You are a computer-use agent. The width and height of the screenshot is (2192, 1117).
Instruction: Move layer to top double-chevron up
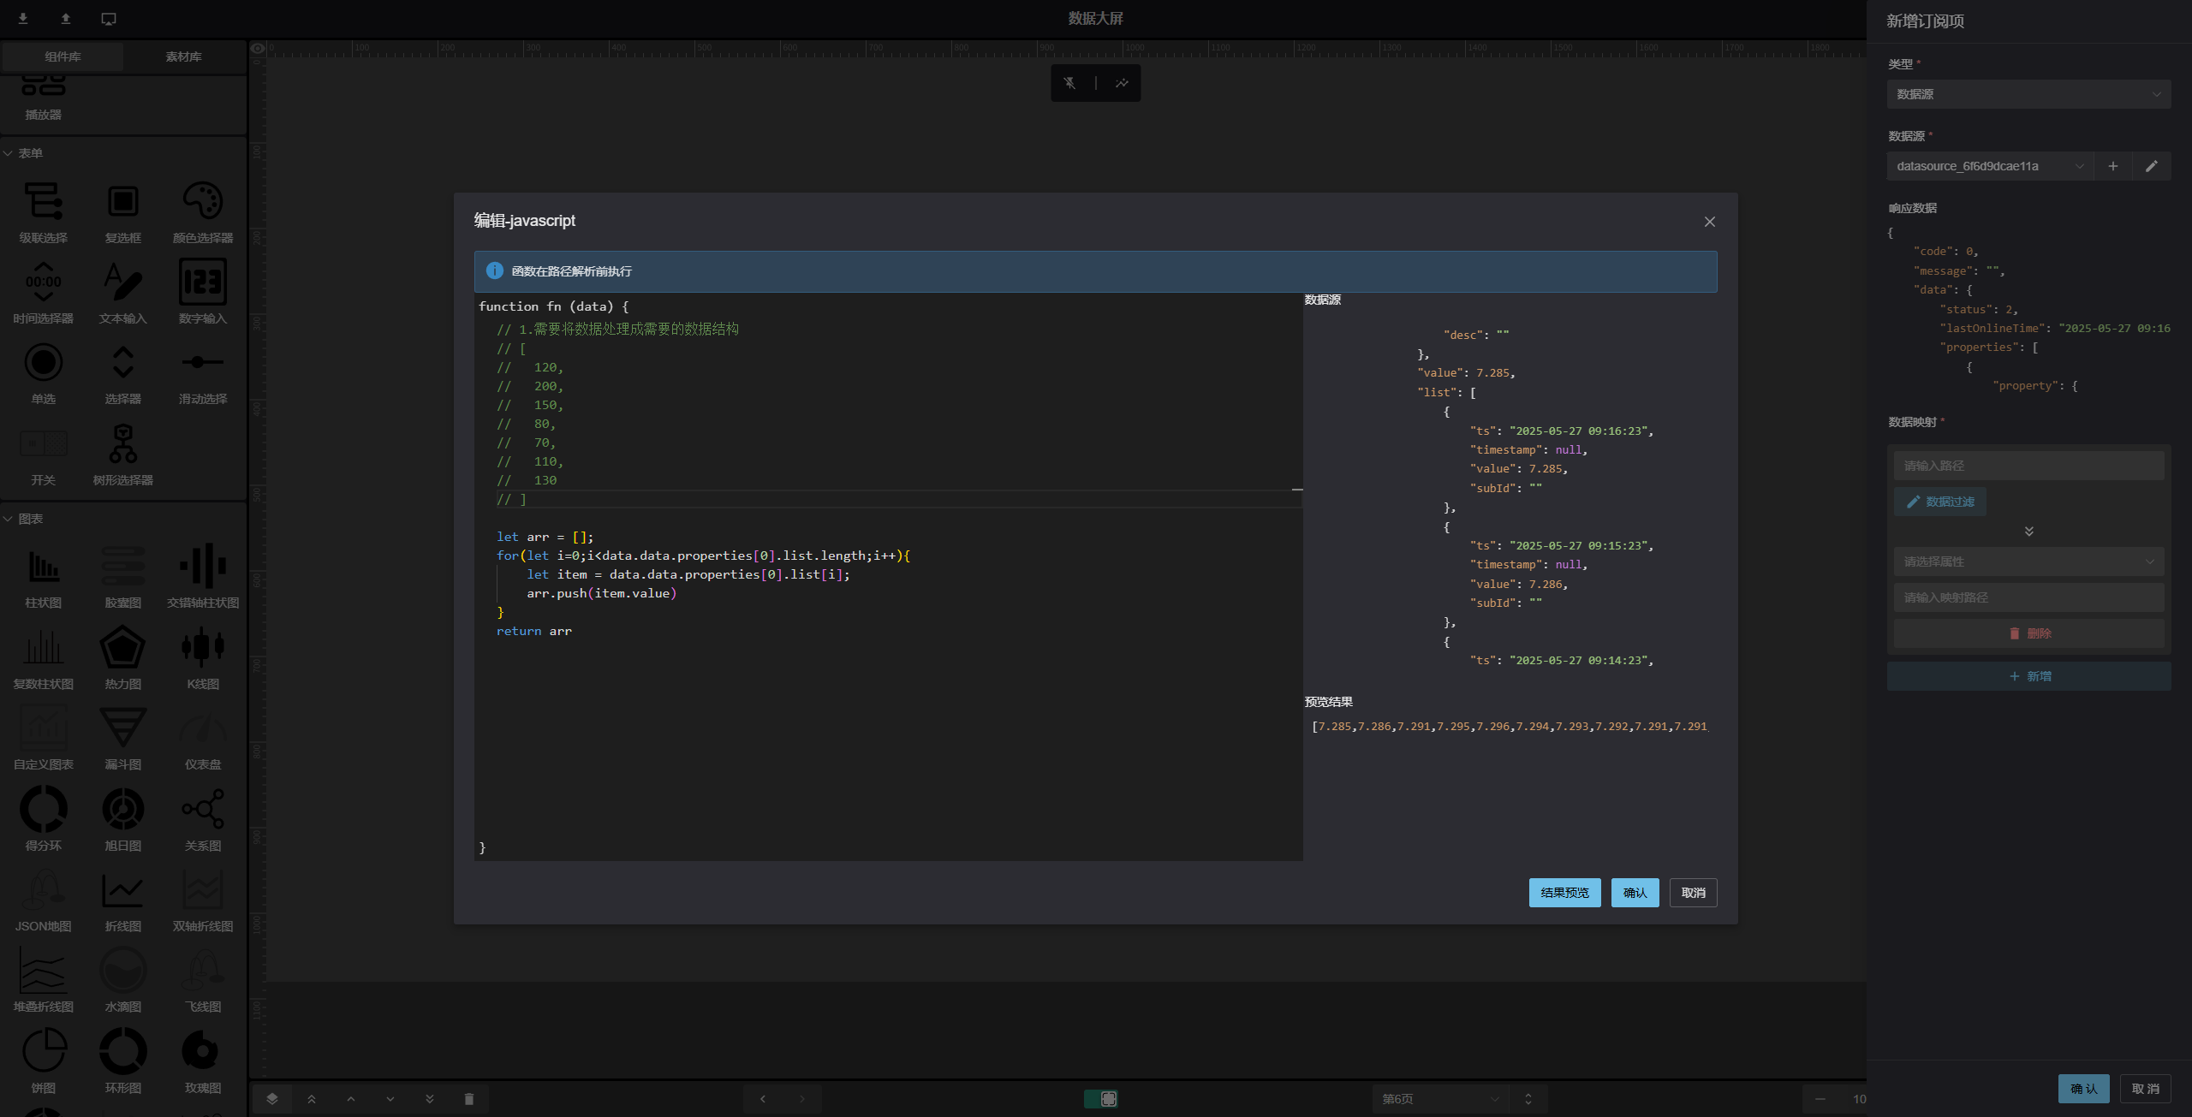[x=312, y=1099]
